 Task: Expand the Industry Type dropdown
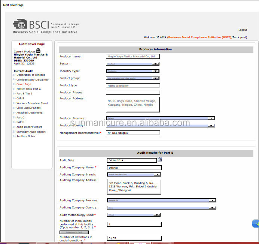pos(132,71)
